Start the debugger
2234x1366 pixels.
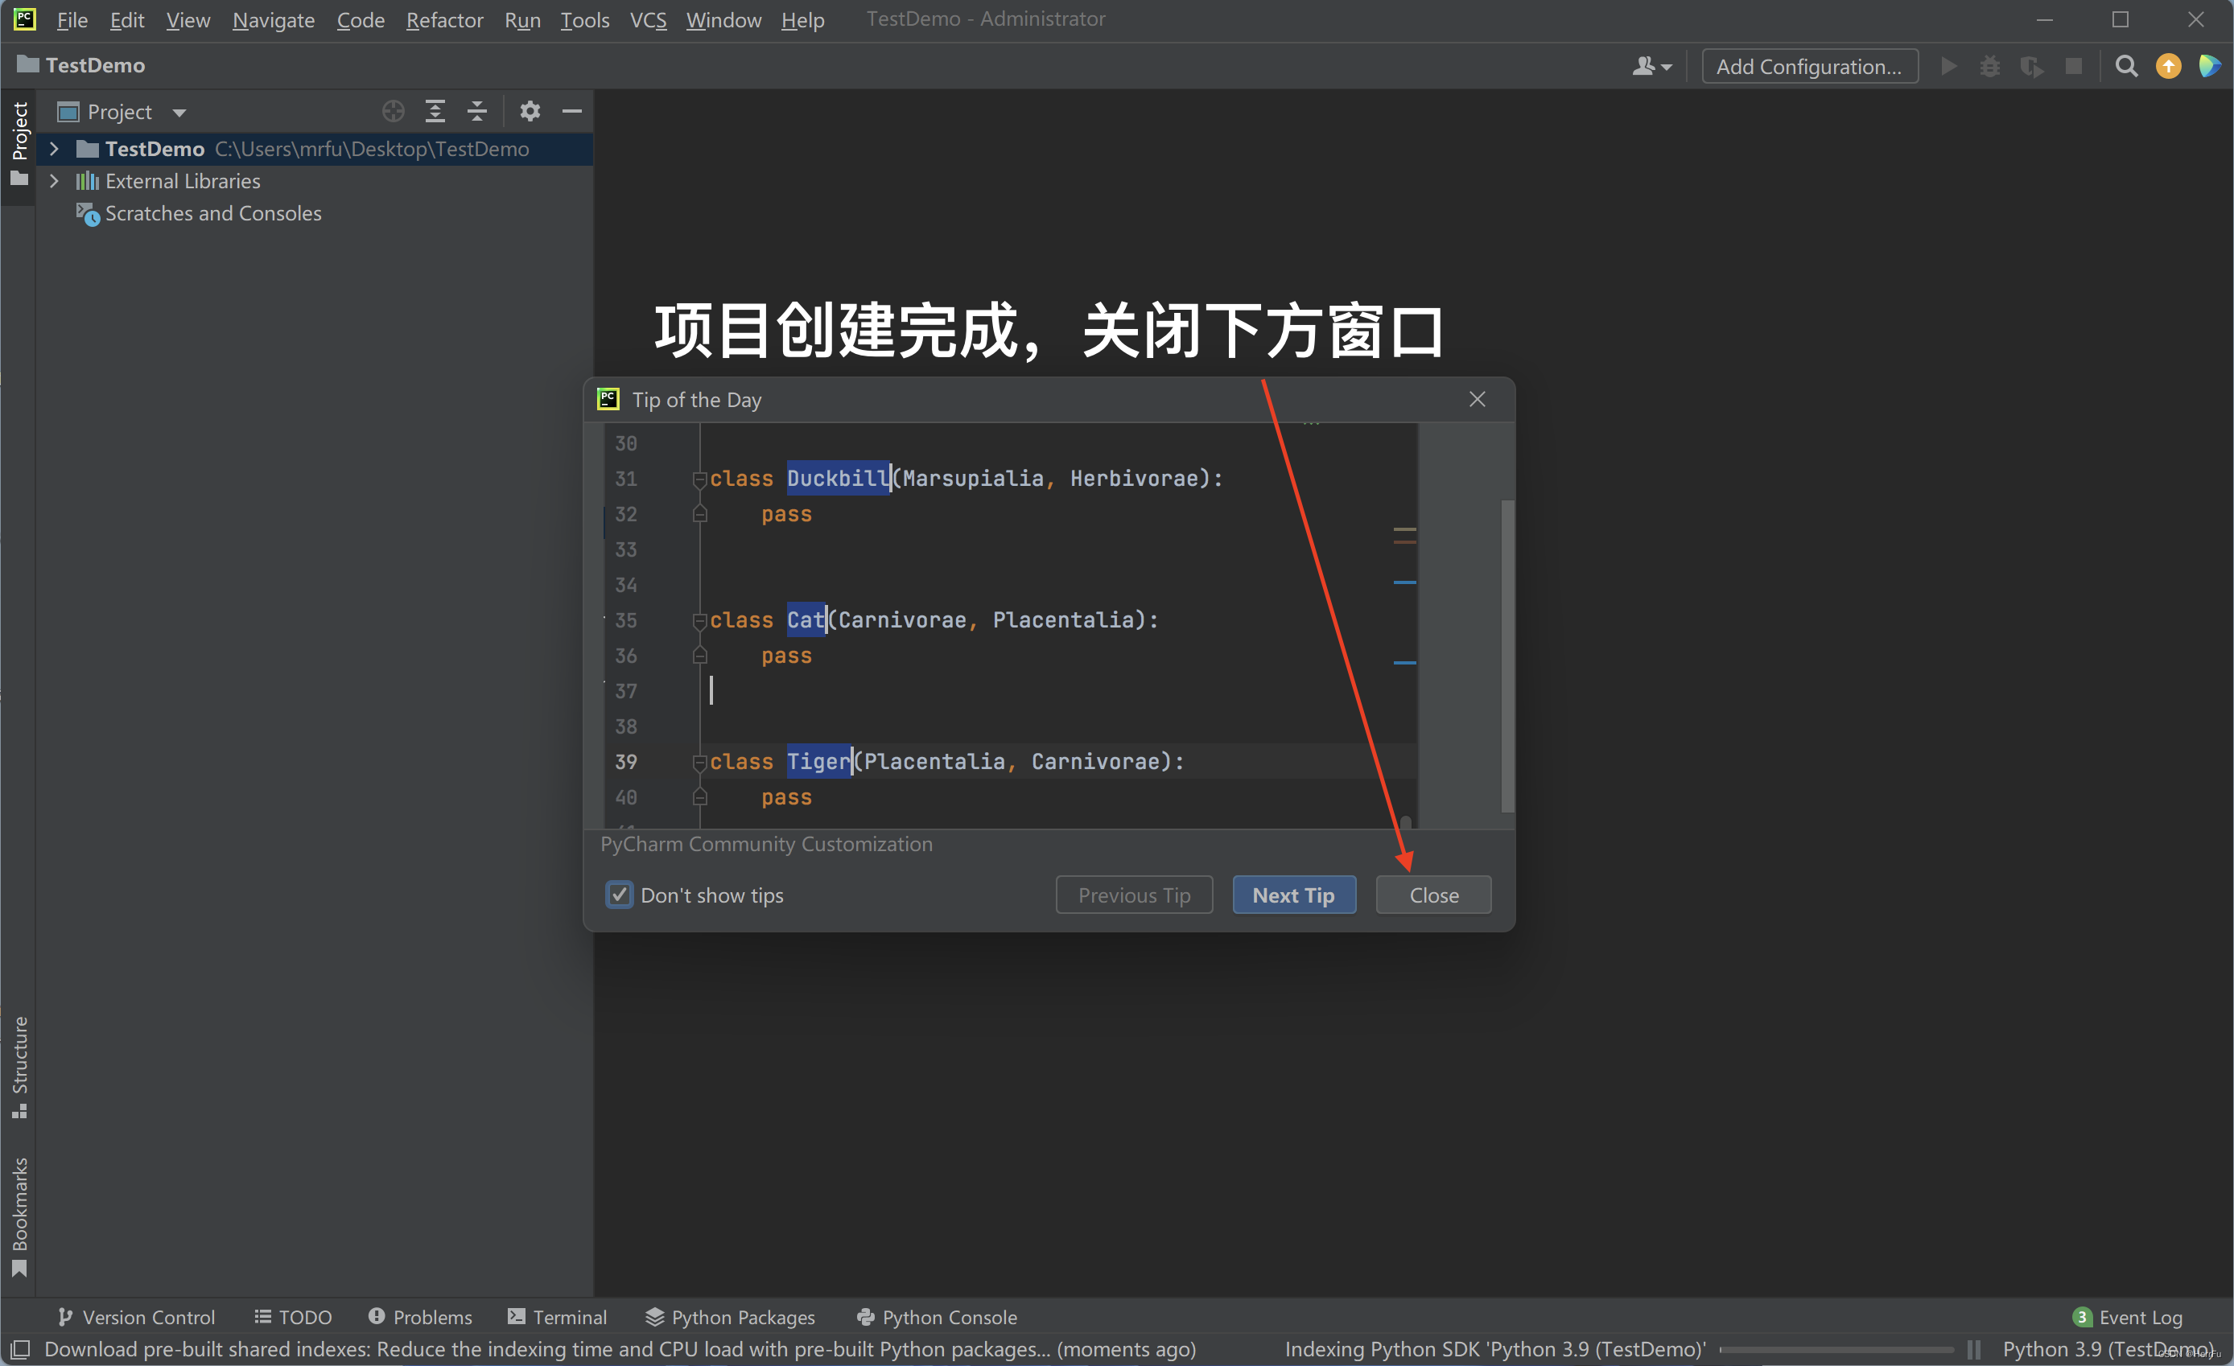(1989, 65)
